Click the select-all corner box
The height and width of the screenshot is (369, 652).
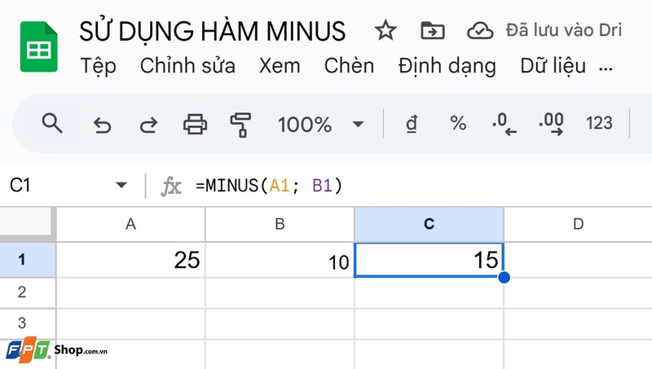pyautogui.click(x=28, y=224)
